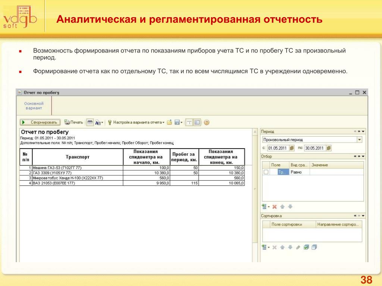Click the Сформировать button to generate the report
382x286 pixels.
coord(40,122)
